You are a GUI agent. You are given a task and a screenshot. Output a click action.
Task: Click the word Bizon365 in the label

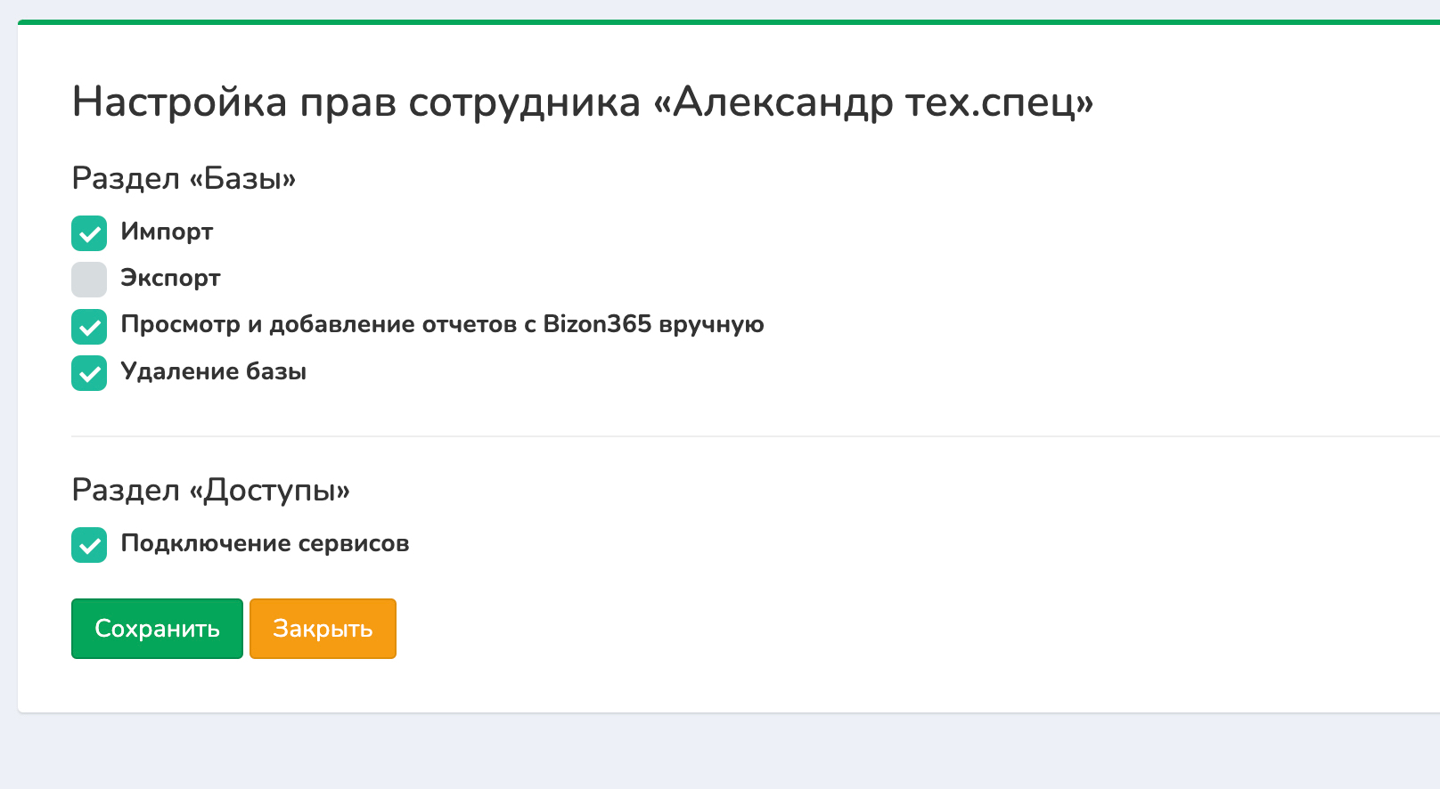coord(597,324)
